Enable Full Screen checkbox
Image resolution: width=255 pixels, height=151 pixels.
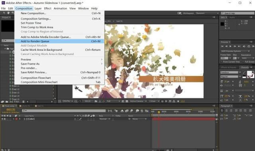coord(243,62)
